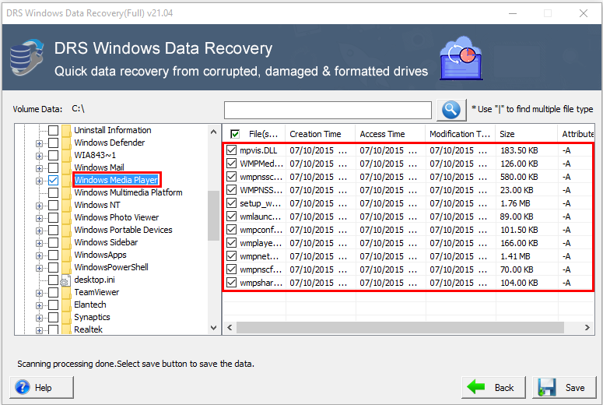
Task: Open Help with the Help button
Action: tap(41, 387)
